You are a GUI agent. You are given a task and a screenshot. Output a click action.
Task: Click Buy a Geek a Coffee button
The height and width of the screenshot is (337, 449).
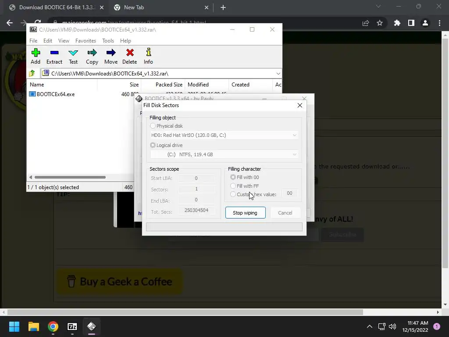(x=120, y=282)
